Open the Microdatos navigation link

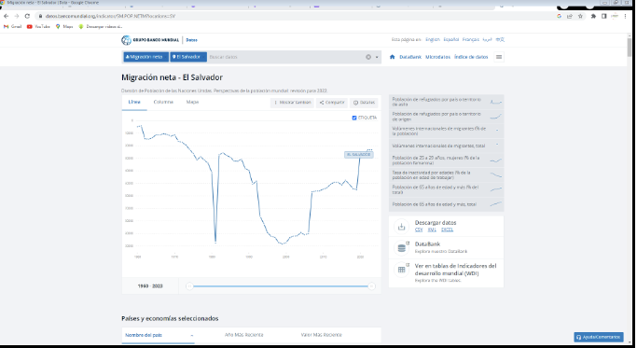tap(438, 57)
